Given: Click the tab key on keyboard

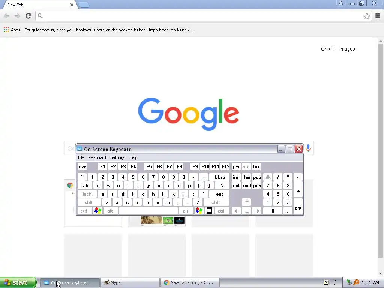Looking at the screenshot, I should [x=85, y=186].
